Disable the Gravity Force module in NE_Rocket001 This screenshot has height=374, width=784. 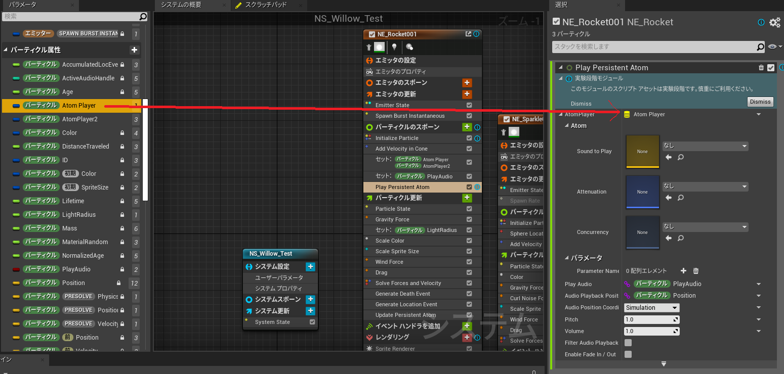pyautogui.click(x=469, y=219)
